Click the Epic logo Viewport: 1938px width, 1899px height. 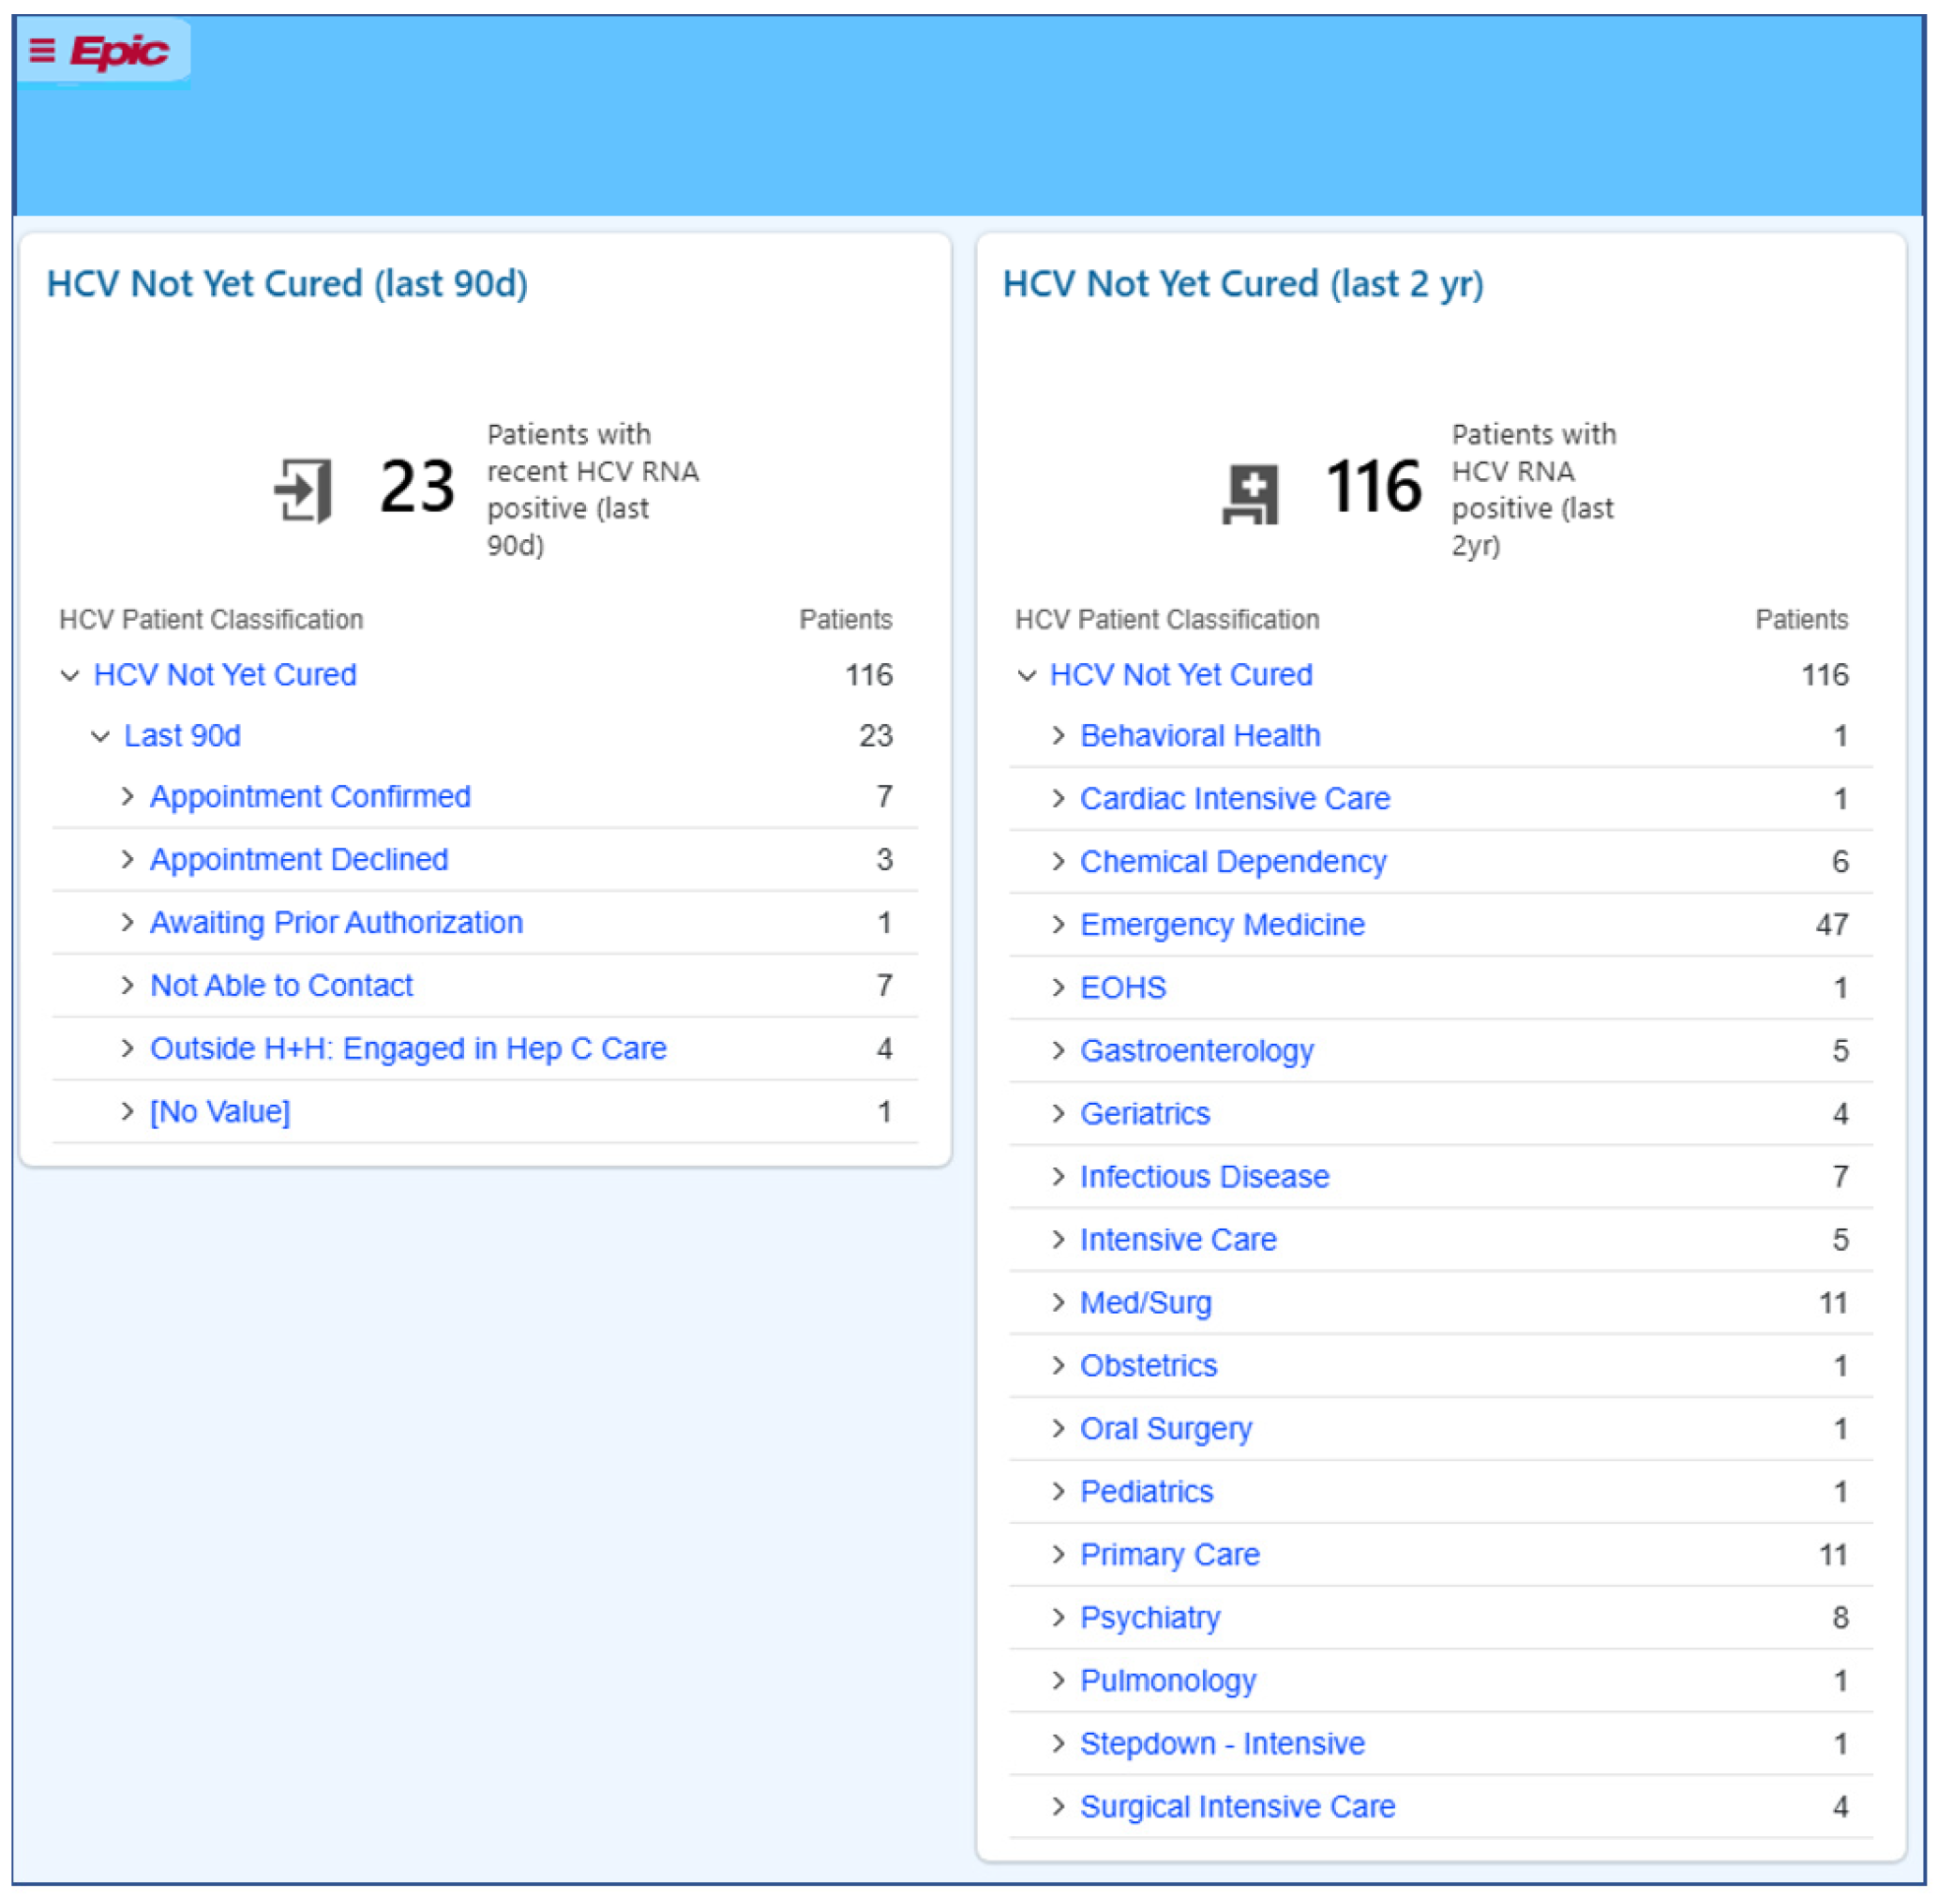tap(120, 51)
